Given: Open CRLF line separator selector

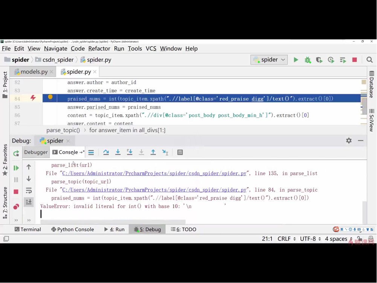Looking at the screenshot, I should click(287, 239).
